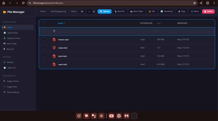Image resolution: width=218 pixels, height=121 pixels.
Task: Click New File in the sidebar
Action: pyautogui.click(x=10, y=49)
